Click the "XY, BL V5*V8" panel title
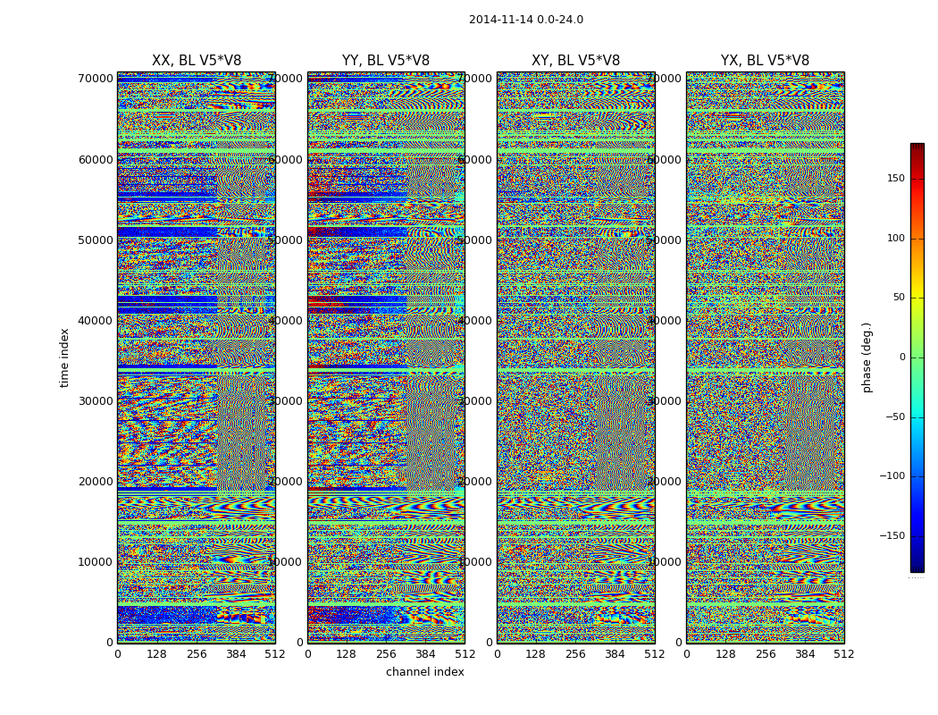Screen dimensions: 938x715 (575, 61)
